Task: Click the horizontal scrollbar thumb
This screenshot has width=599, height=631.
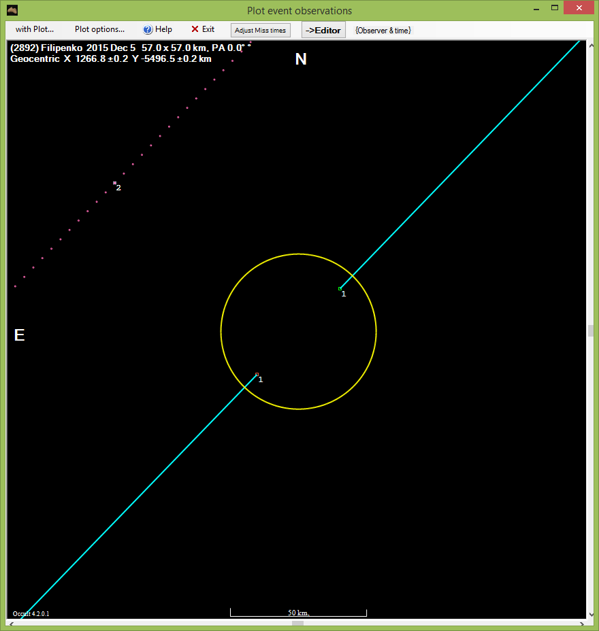Action: click(297, 624)
